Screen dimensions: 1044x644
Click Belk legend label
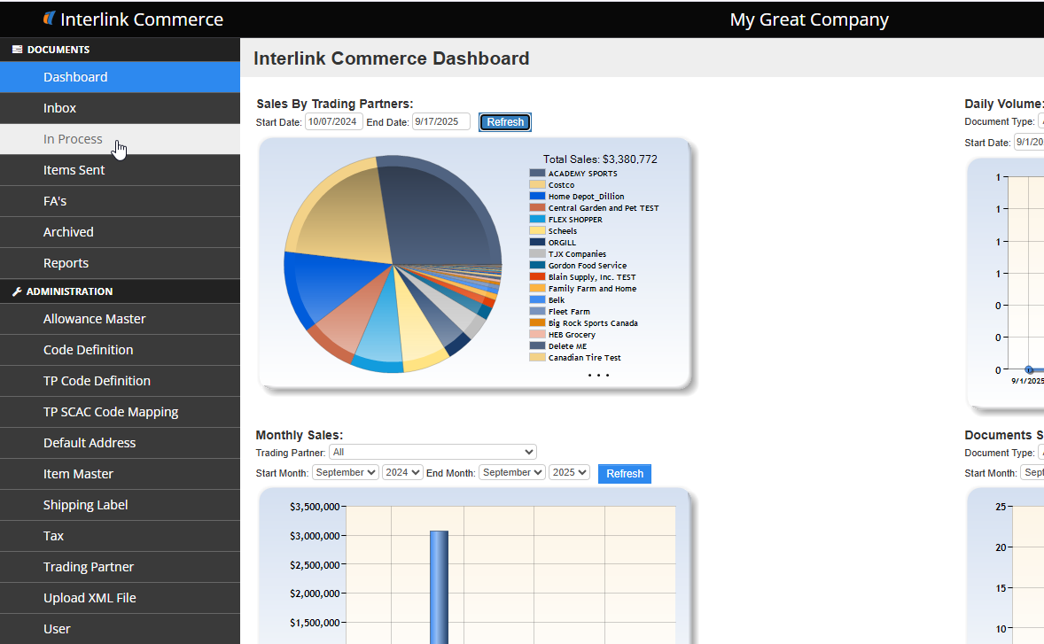tap(557, 300)
